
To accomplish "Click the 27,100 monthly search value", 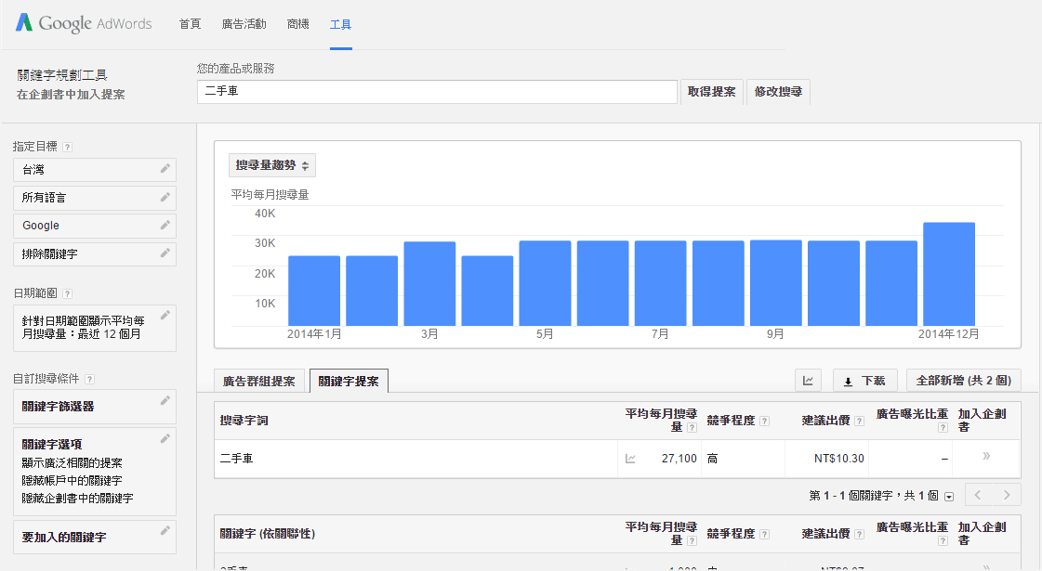I will pyautogui.click(x=679, y=459).
